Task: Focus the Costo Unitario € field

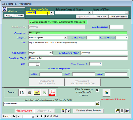Action: (96, 64)
